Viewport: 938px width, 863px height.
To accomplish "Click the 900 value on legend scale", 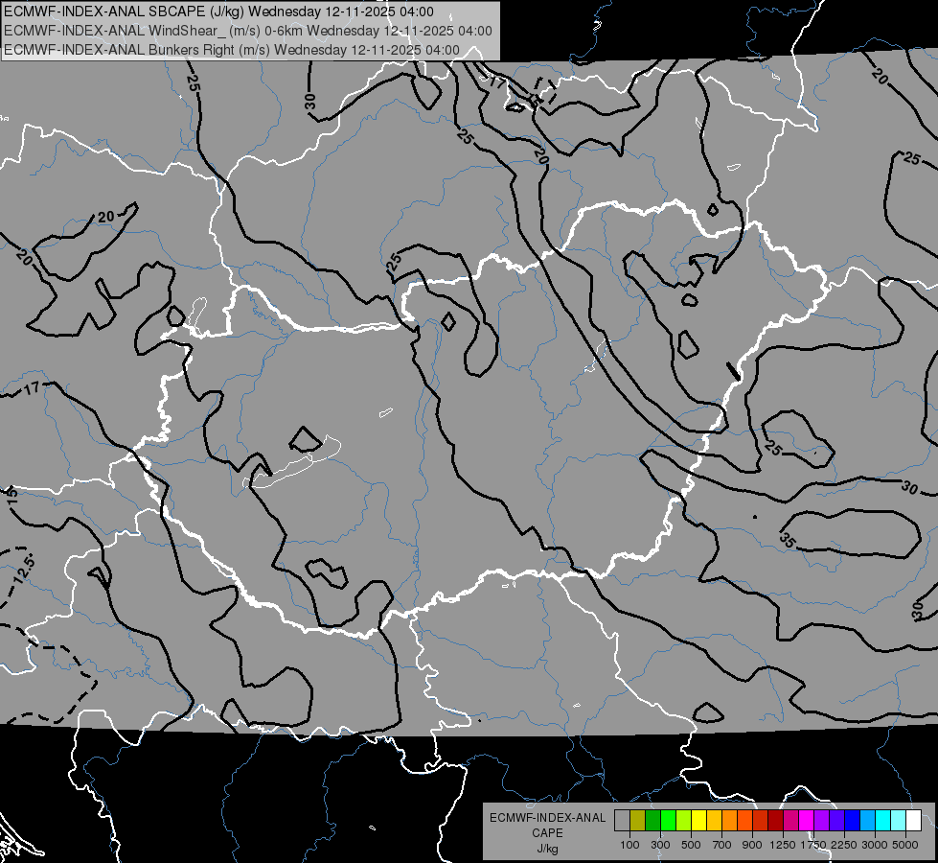I will 752,845.
